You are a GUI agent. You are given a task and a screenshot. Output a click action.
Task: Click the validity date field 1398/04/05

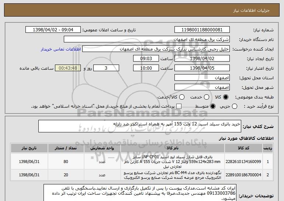click(202, 68)
